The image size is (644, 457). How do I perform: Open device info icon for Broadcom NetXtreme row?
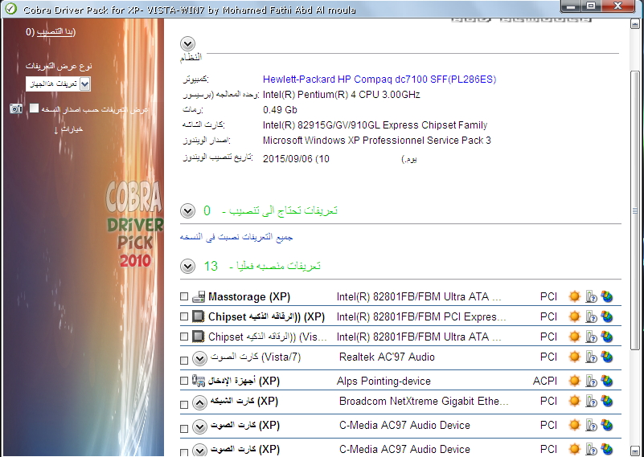coord(591,401)
